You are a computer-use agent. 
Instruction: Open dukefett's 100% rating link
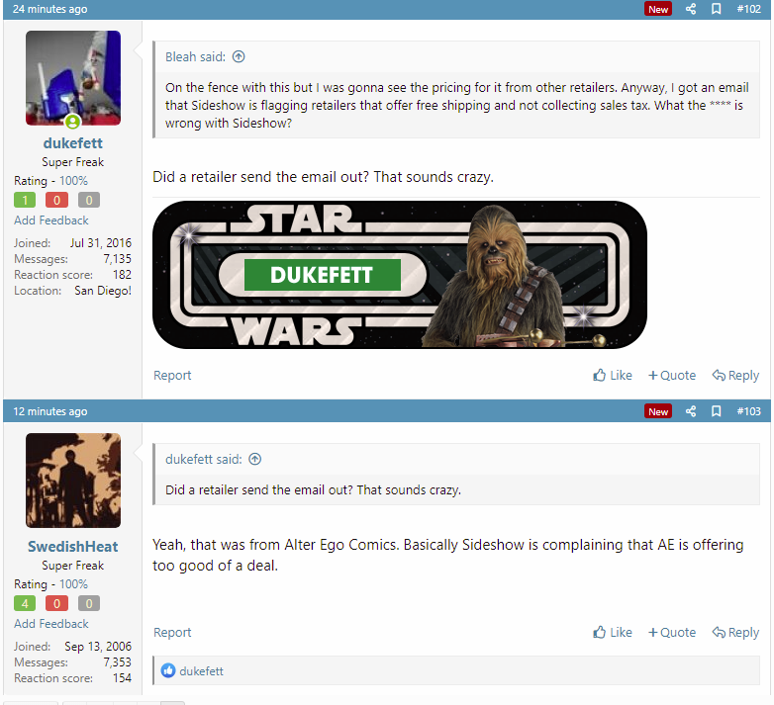[x=73, y=181]
